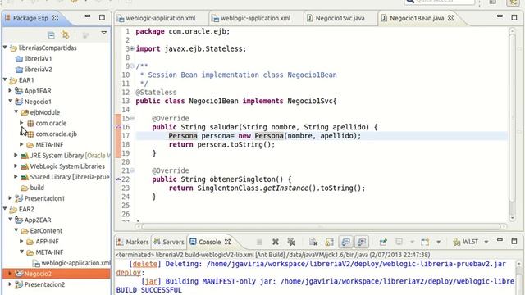Click the [jar] link in console

point(151,281)
